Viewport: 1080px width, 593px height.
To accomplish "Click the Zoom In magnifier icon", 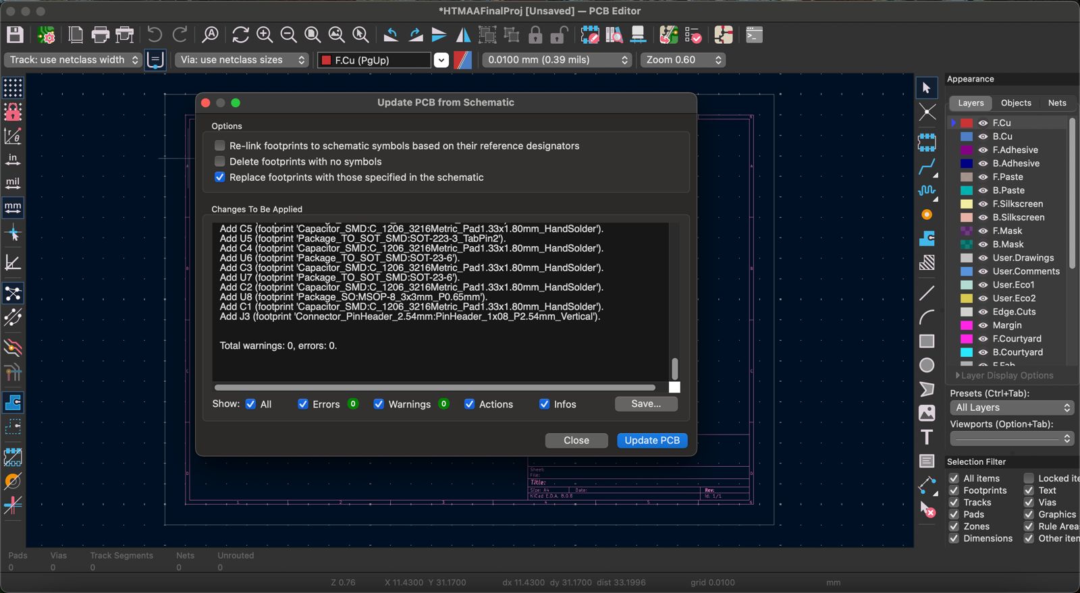I will point(265,35).
